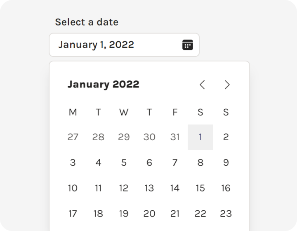The image size is (297, 231).
Task: Choose day 15 in the calendar grid
Action: (x=200, y=188)
